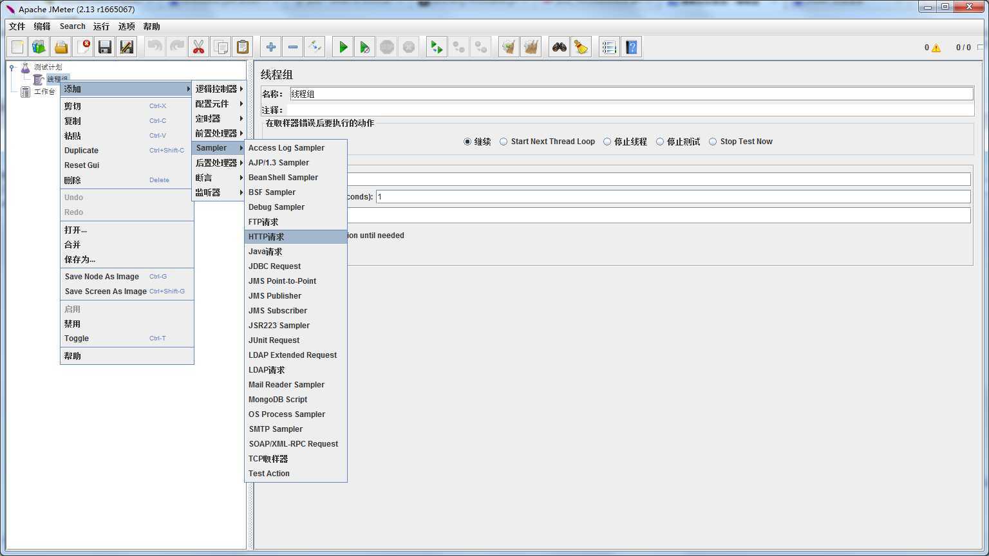Viewport: 989px width, 556px height.
Task: Click the Reset Search brush icon
Action: click(x=581, y=47)
